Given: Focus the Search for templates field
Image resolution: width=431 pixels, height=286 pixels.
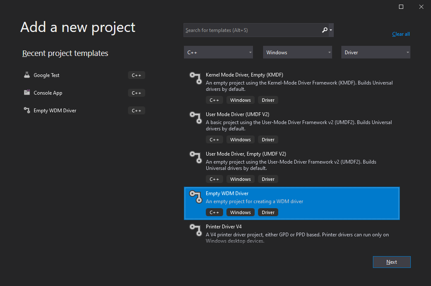Looking at the screenshot, I should point(251,30).
